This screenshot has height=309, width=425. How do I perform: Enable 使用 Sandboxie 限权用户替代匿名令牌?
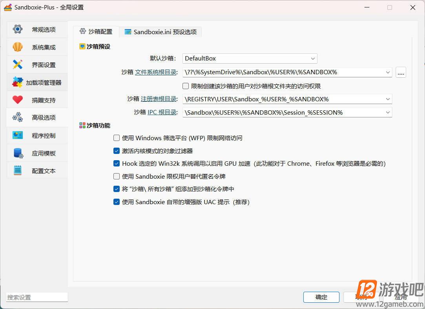[117, 176]
